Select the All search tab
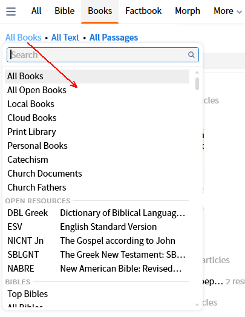 coord(36,11)
